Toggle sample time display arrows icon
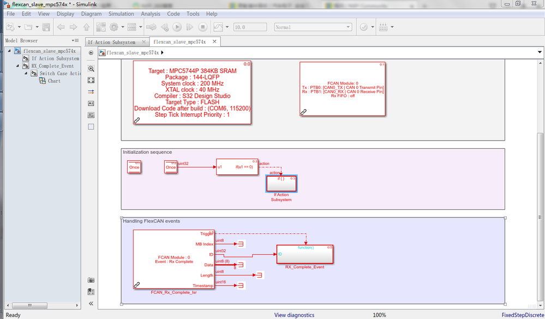This screenshot has width=545, height=319. (x=91, y=92)
